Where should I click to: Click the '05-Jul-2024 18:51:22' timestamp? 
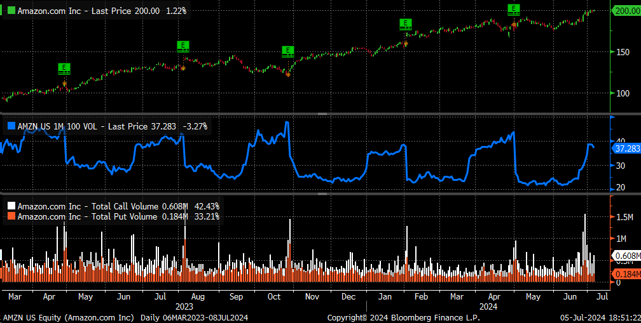pos(600,317)
